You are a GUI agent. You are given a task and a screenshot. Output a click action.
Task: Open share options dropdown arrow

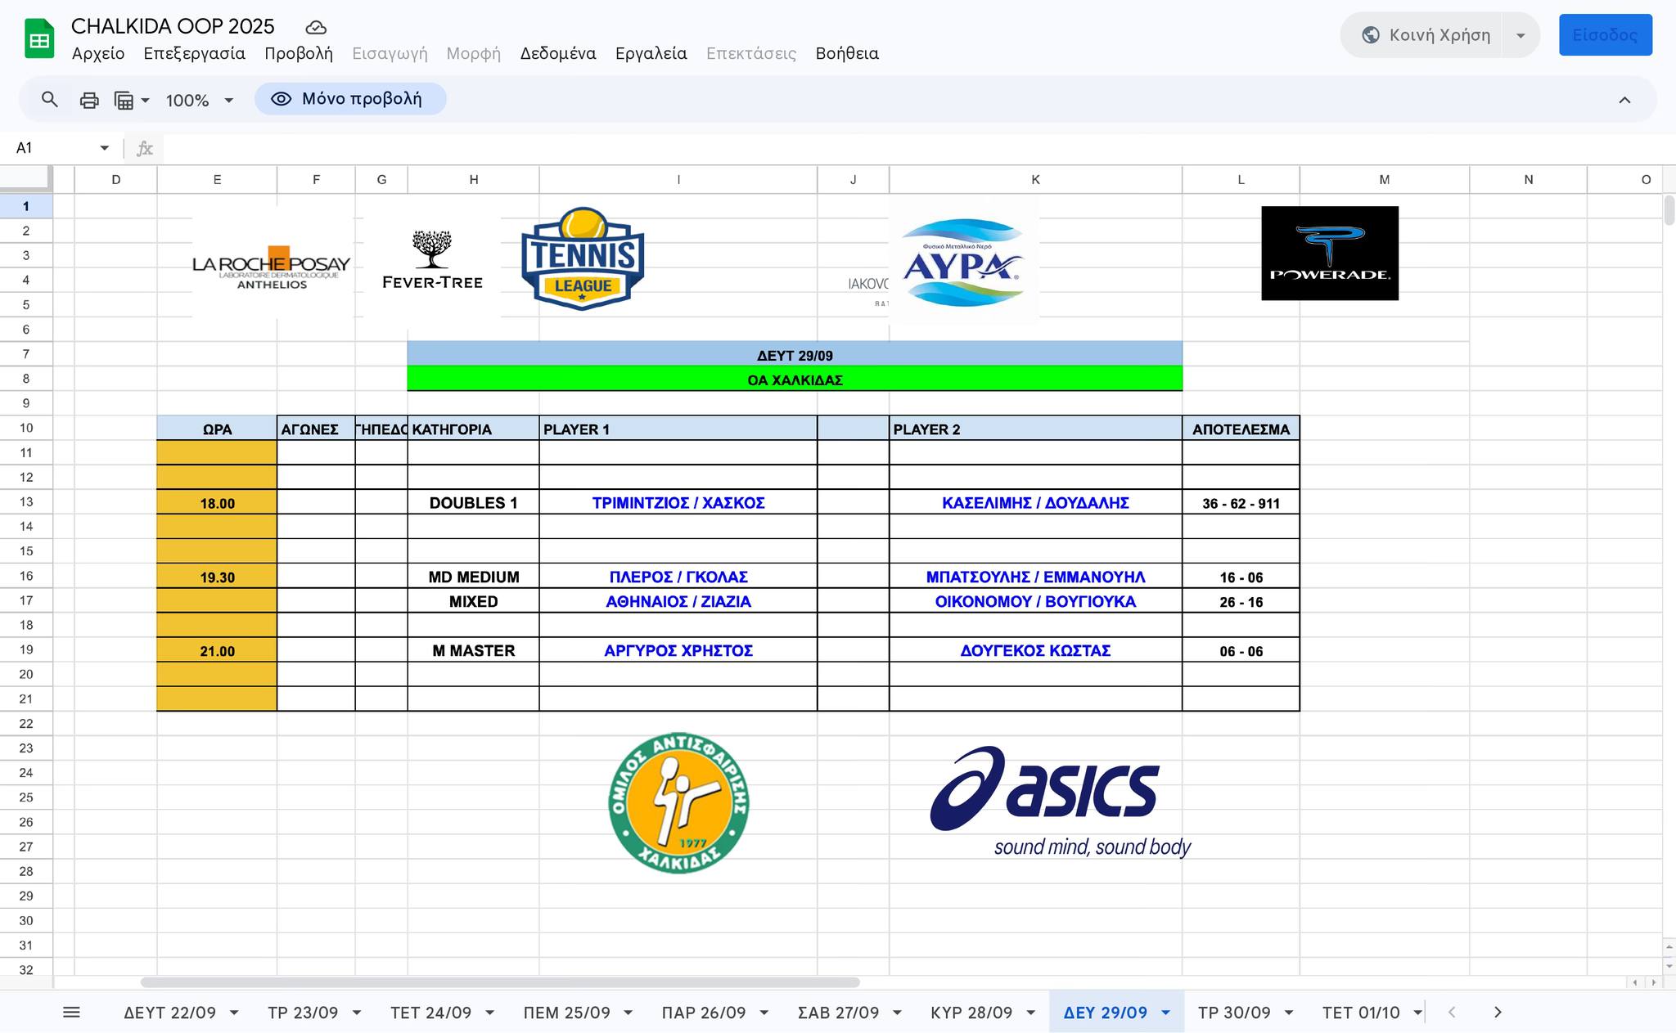(1521, 35)
